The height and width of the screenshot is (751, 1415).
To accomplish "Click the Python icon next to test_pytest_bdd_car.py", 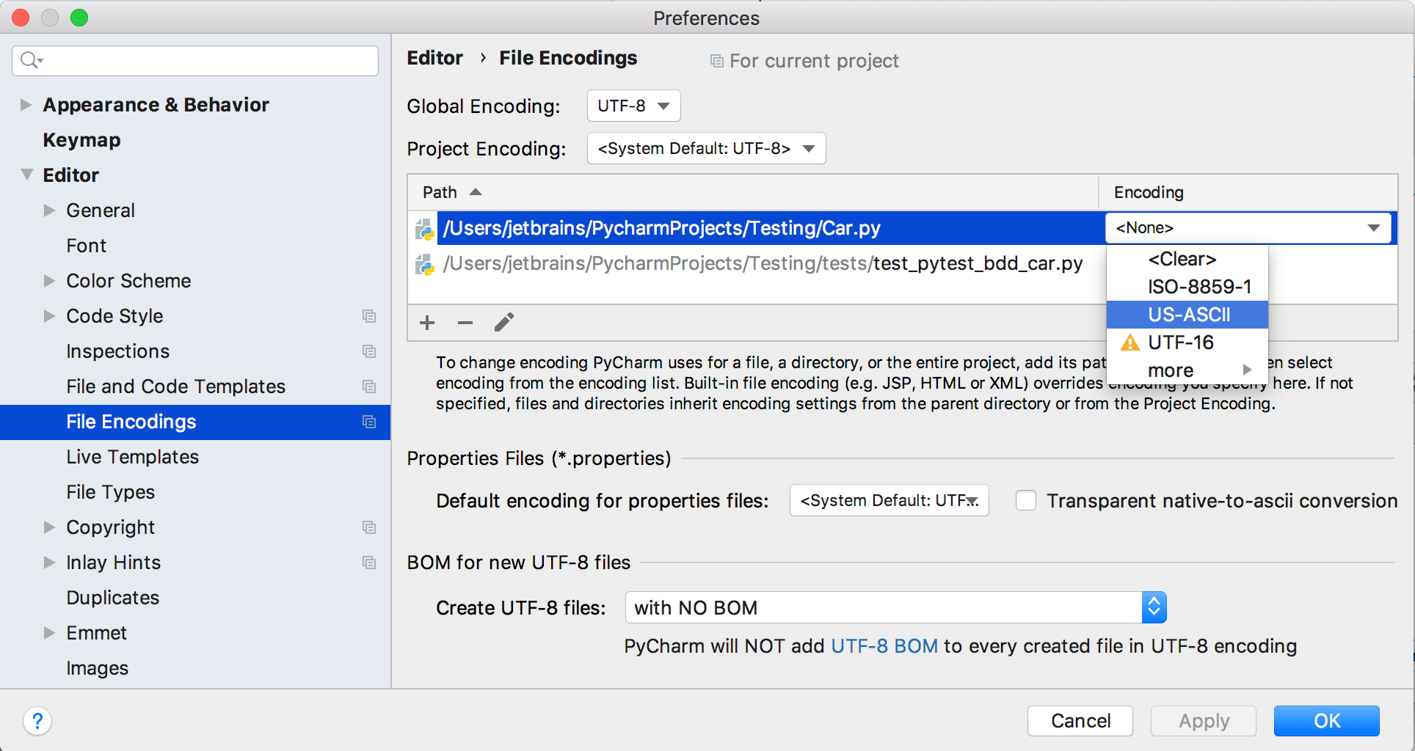I will tap(424, 263).
